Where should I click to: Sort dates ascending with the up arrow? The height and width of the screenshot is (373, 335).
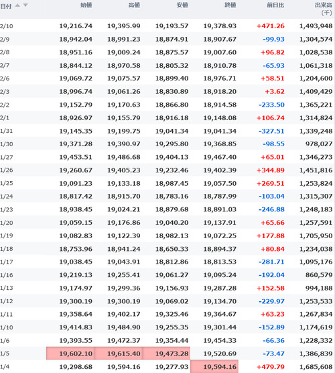(x=17, y=5)
